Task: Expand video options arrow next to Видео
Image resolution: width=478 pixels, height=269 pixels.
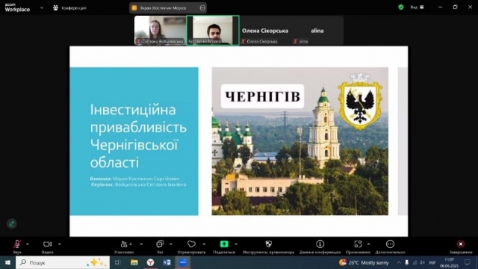Action: pyautogui.click(x=60, y=244)
